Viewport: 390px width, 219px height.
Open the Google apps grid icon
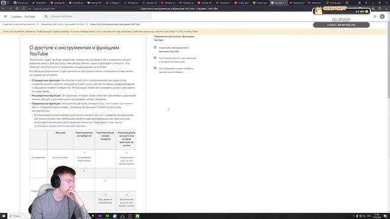375,16
